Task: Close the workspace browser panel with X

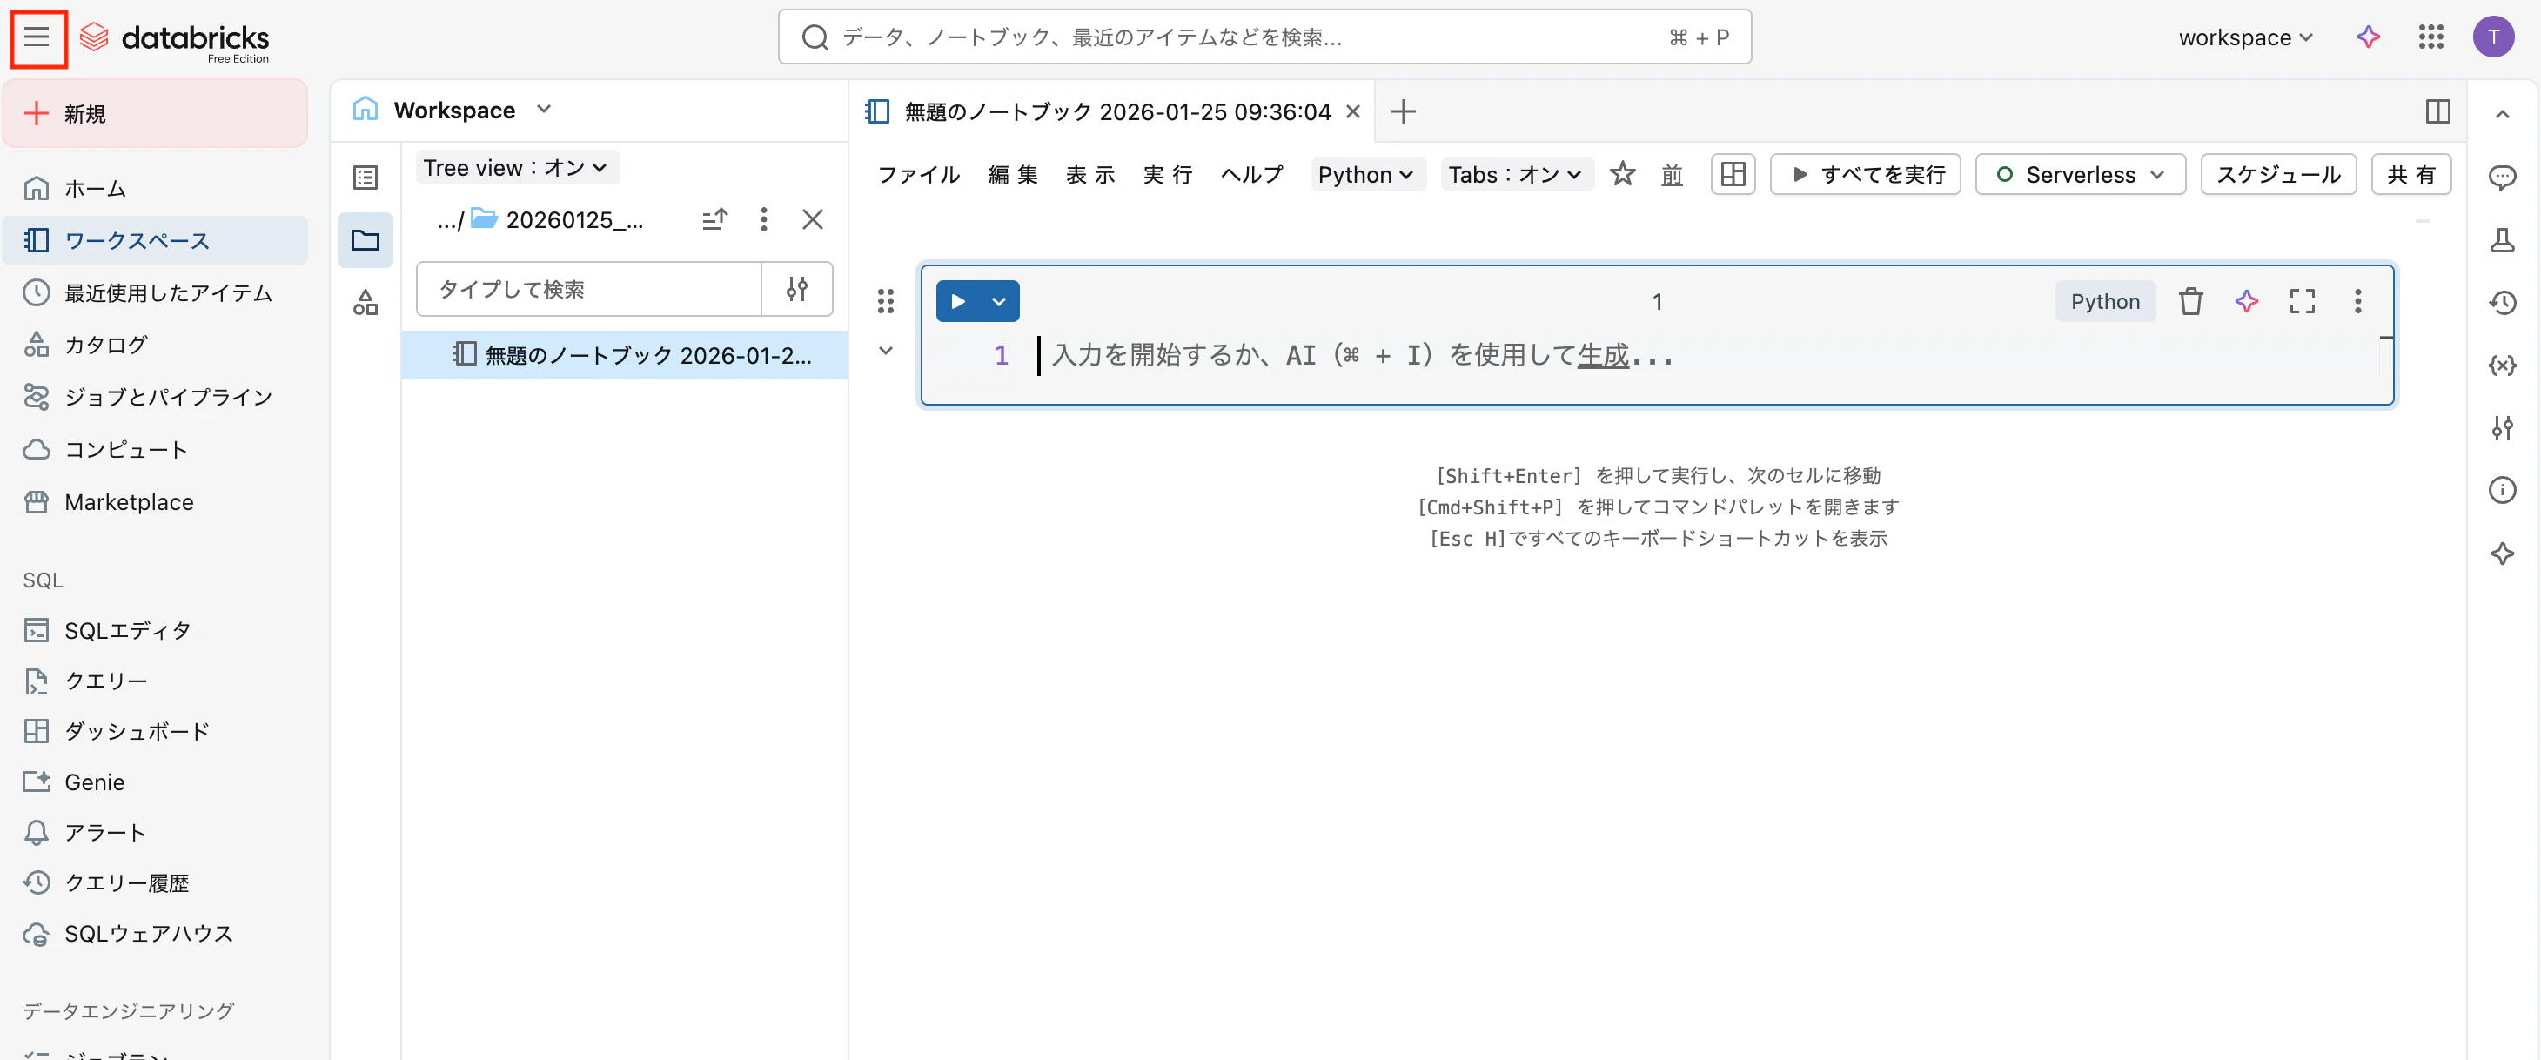Action: pyautogui.click(x=812, y=219)
